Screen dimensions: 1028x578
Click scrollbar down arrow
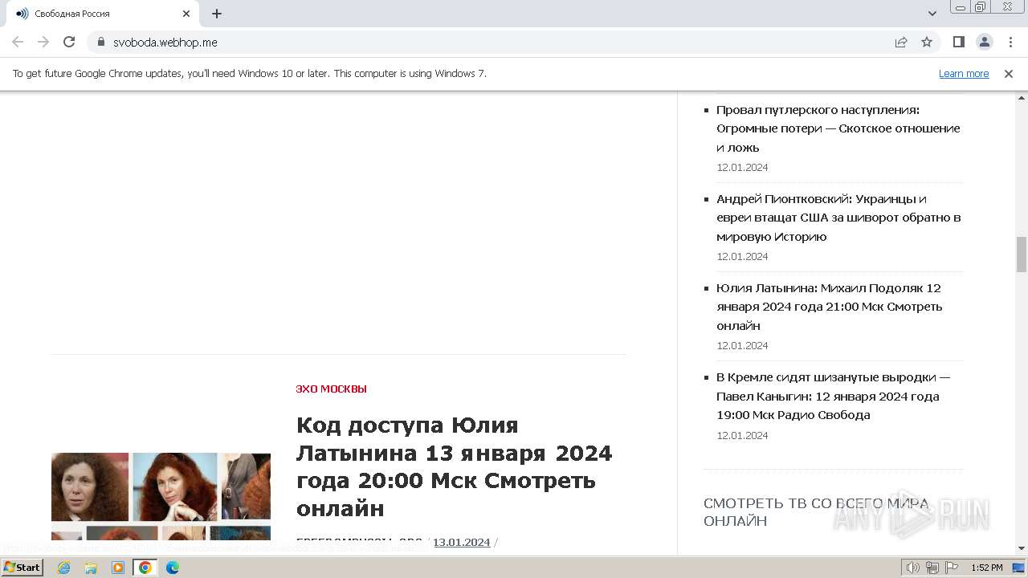click(x=1022, y=548)
